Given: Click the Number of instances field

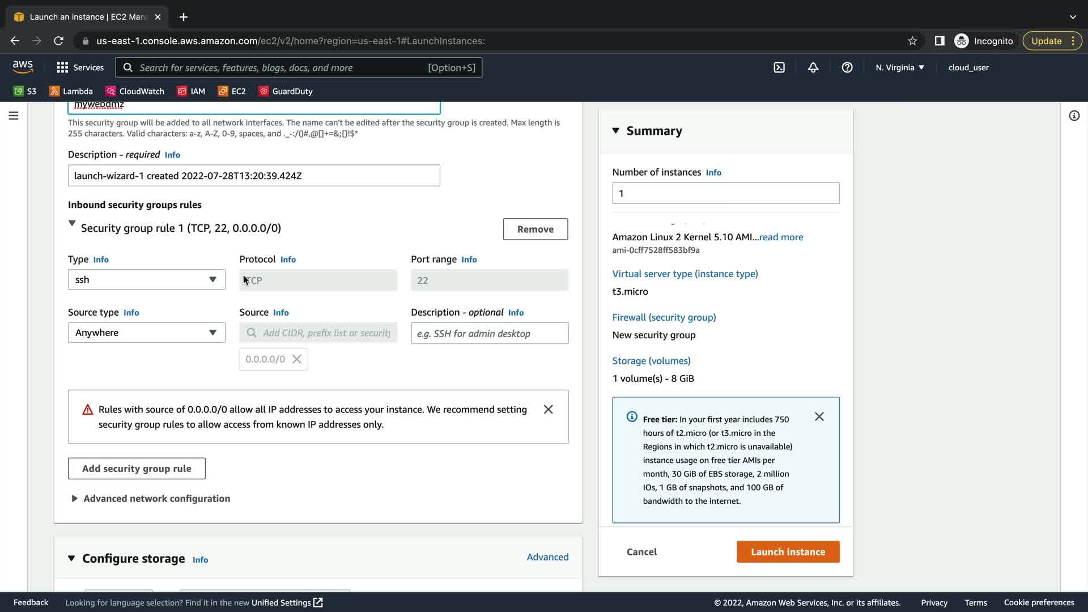Looking at the screenshot, I should pyautogui.click(x=725, y=193).
